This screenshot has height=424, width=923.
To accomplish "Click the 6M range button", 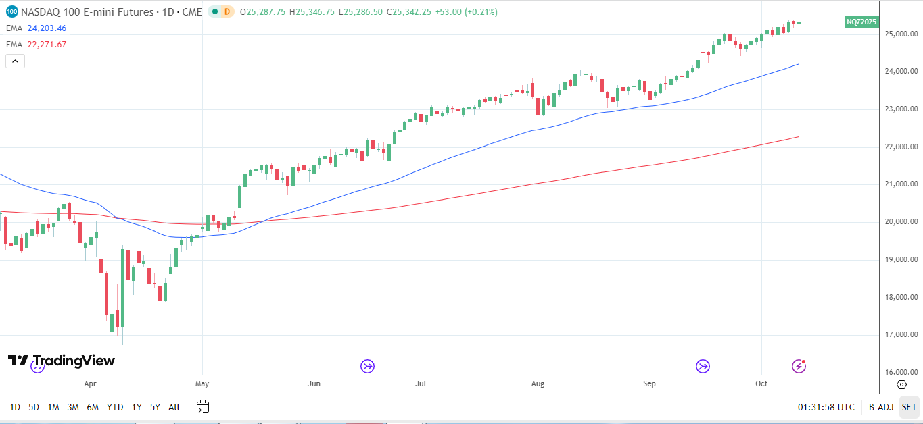I will tap(93, 407).
